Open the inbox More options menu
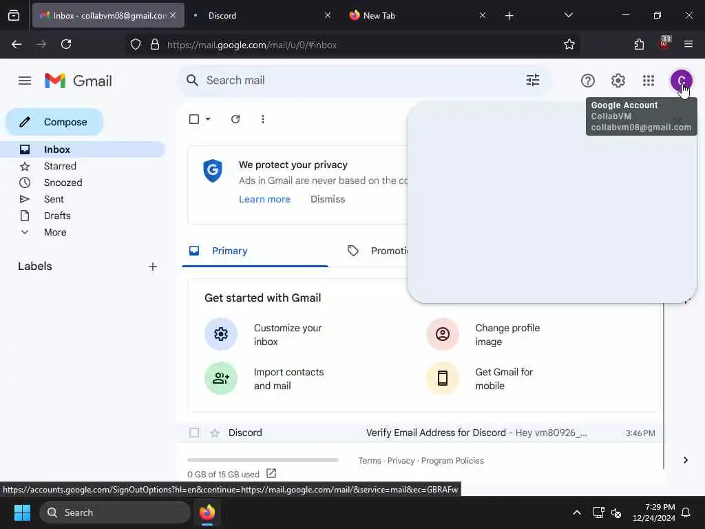 coord(262,119)
